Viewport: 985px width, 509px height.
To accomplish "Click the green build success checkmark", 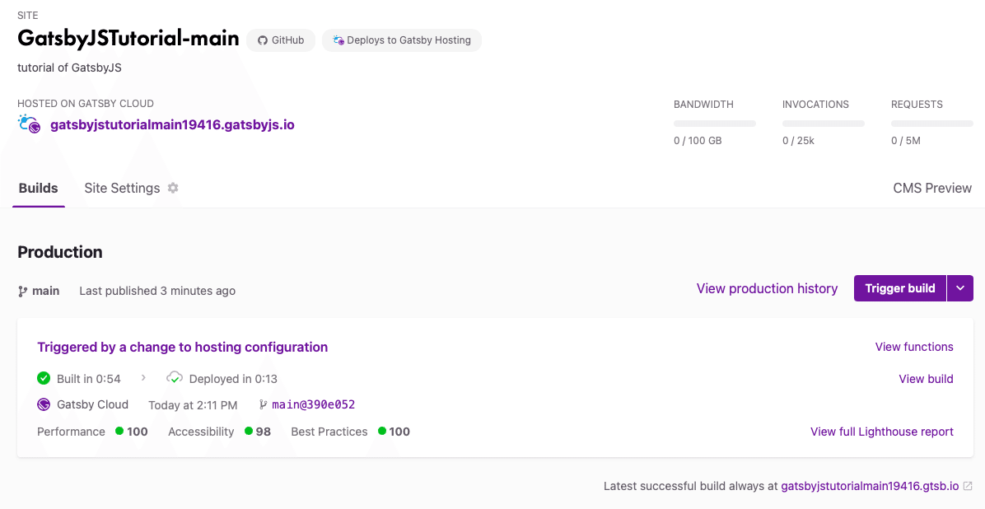I will (x=44, y=379).
